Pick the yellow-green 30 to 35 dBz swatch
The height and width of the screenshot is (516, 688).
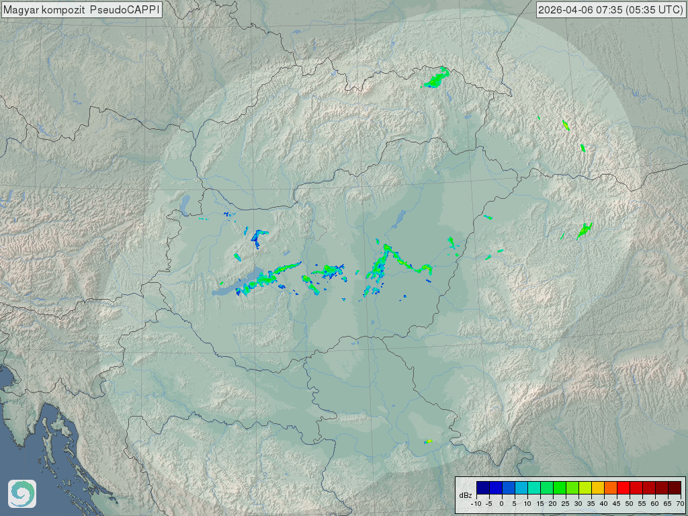[x=585, y=487]
